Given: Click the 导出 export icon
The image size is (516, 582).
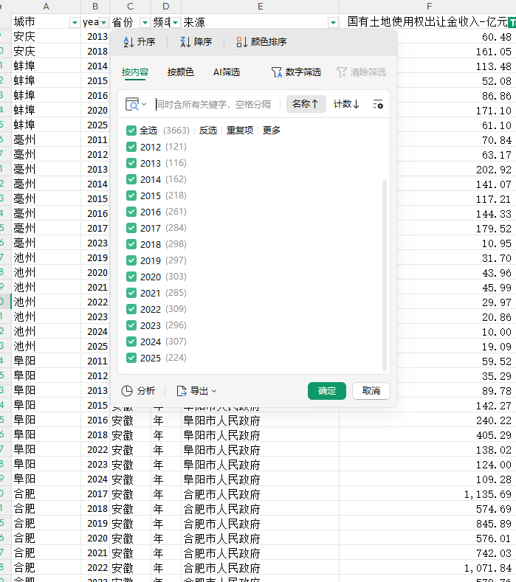Looking at the screenshot, I should 182,391.
